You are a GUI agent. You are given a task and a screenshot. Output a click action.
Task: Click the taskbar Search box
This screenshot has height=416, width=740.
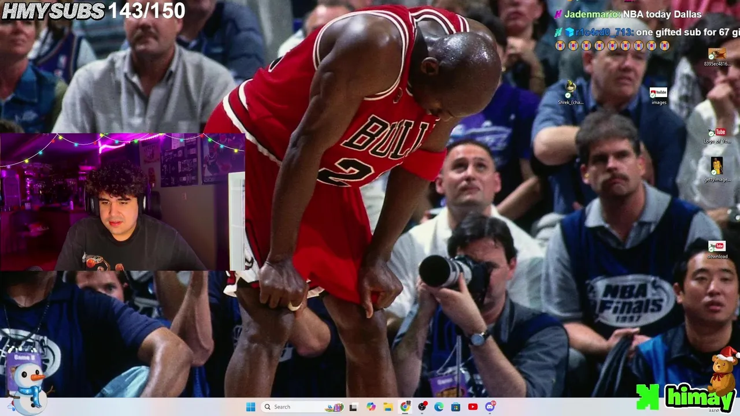click(303, 407)
